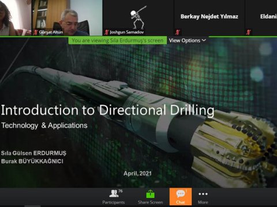Click the 'You are viewing Sıla Erdurmuş's screen' banner
Image resolution: width=277 pixels, height=207 pixels.
pyautogui.click(x=118, y=40)
